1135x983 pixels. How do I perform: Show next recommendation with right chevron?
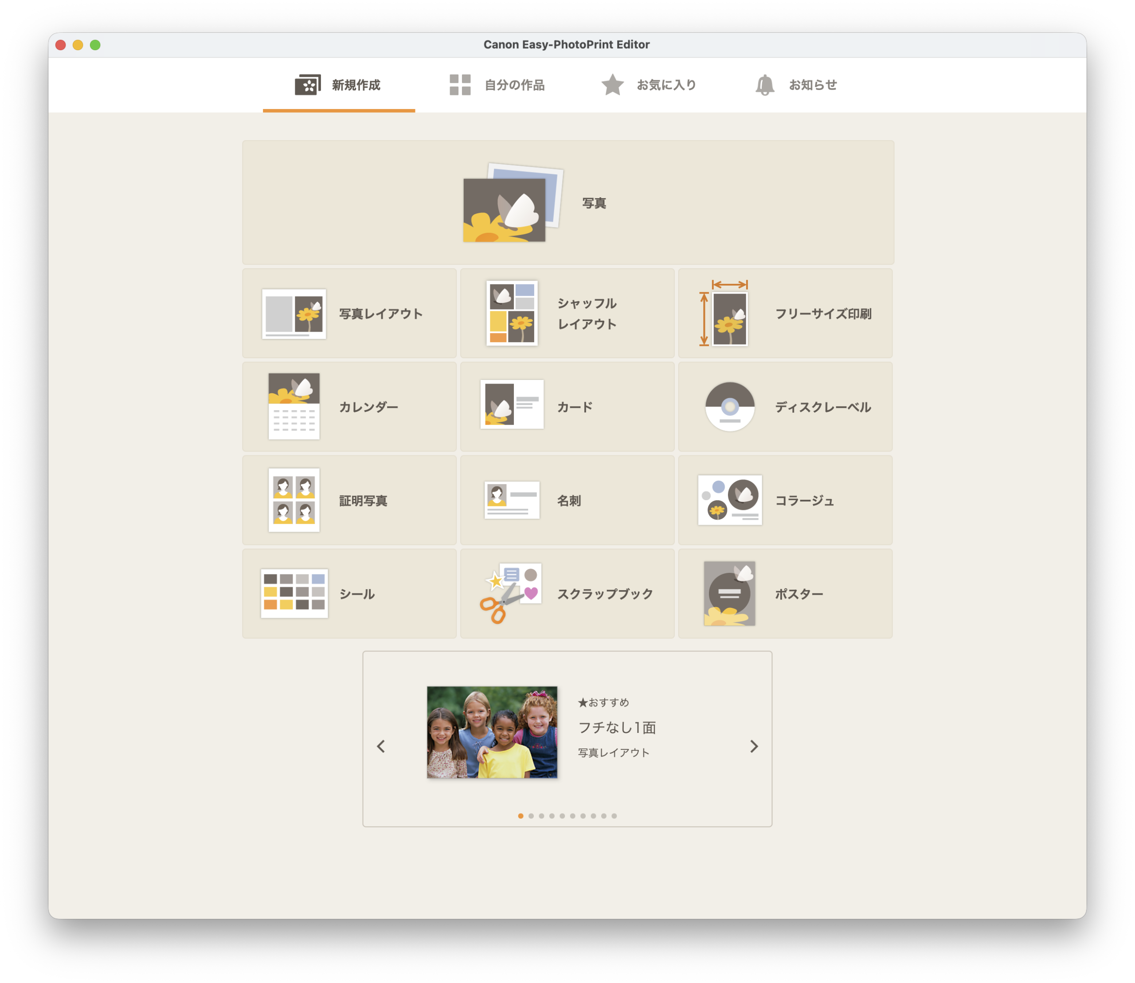click(754, 747)
